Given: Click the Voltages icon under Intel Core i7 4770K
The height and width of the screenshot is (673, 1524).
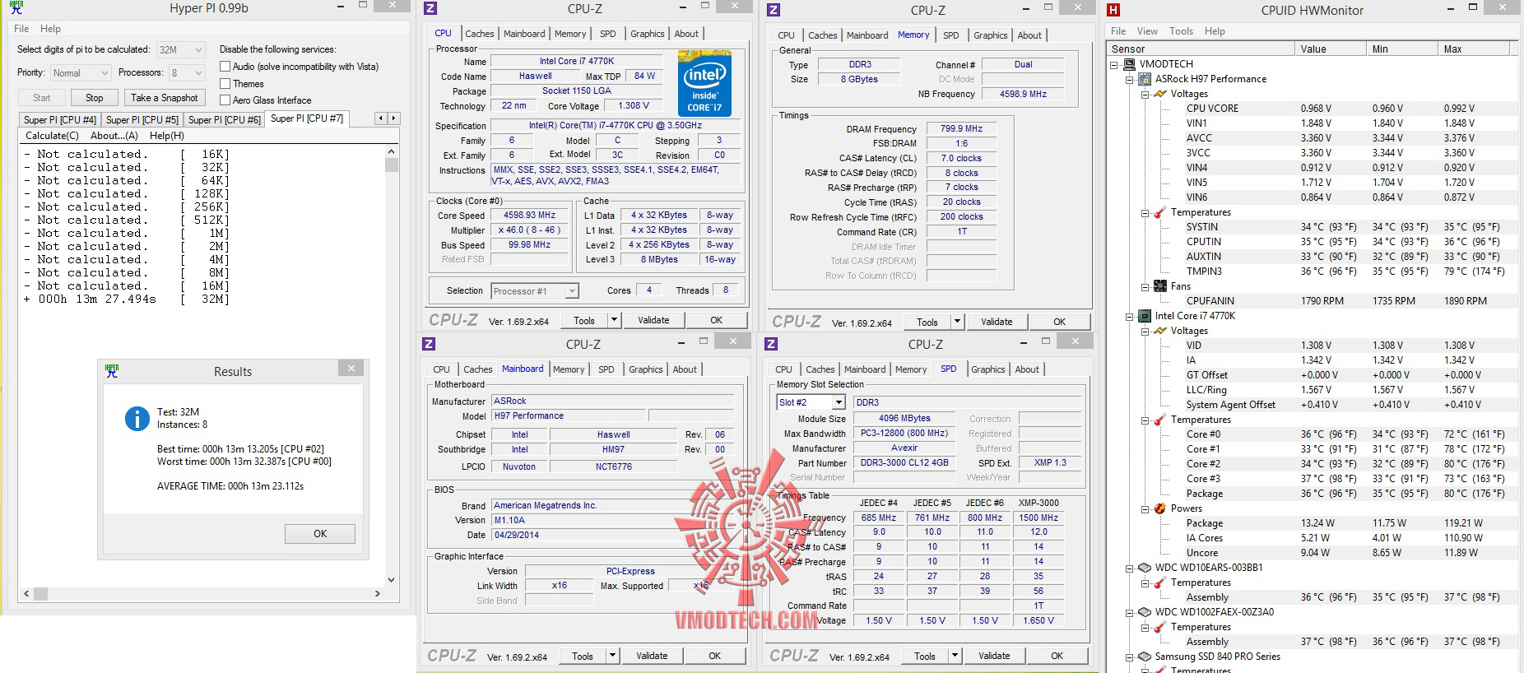Looking at the screenshot, I should [x=1160, y=331].
